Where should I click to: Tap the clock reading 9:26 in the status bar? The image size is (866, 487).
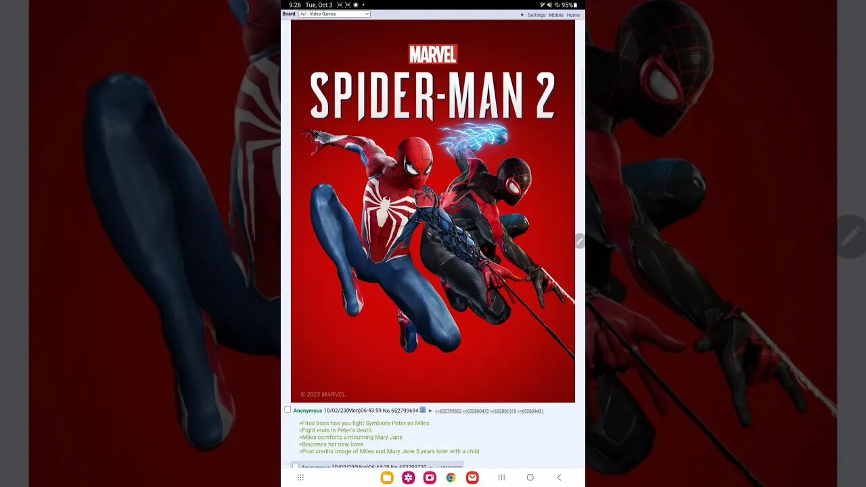click(x=295, y=5)
